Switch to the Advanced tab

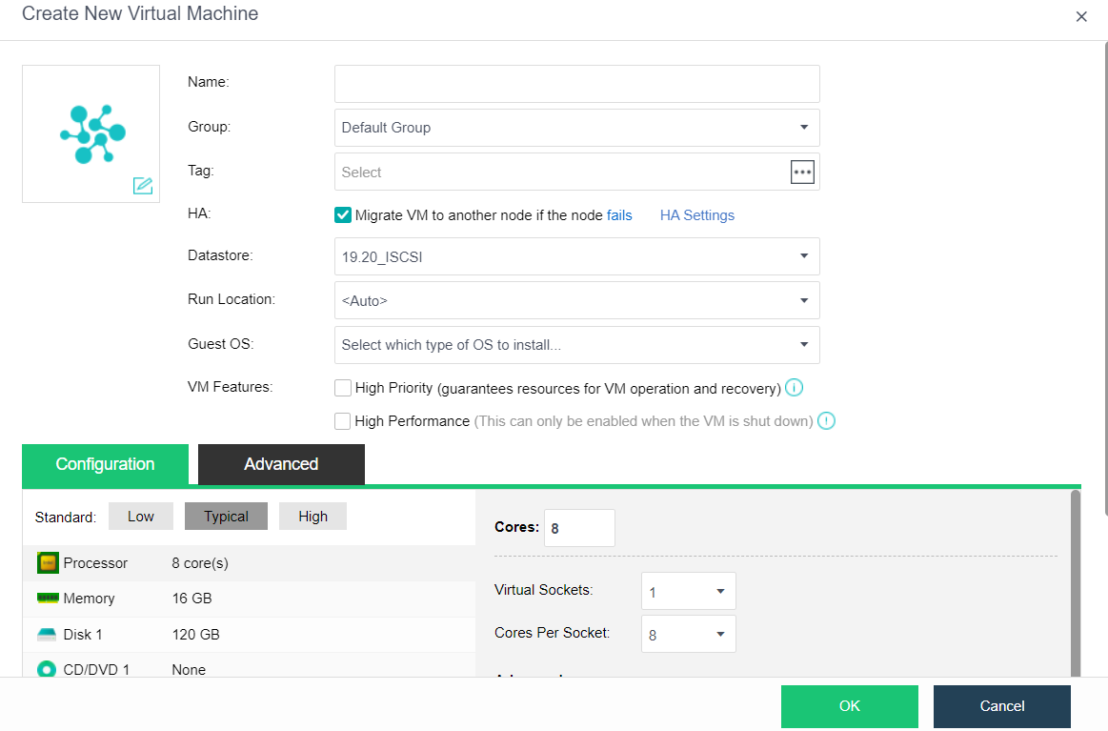(x=281, y=464)
